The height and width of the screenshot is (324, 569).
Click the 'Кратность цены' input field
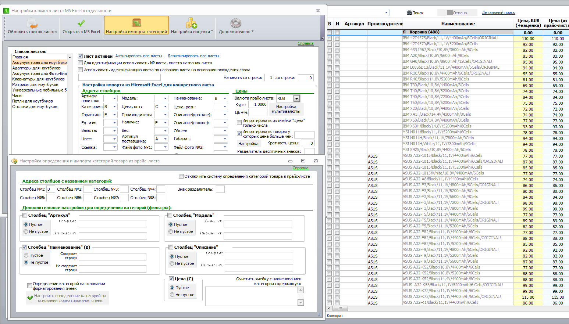(308, 143)
